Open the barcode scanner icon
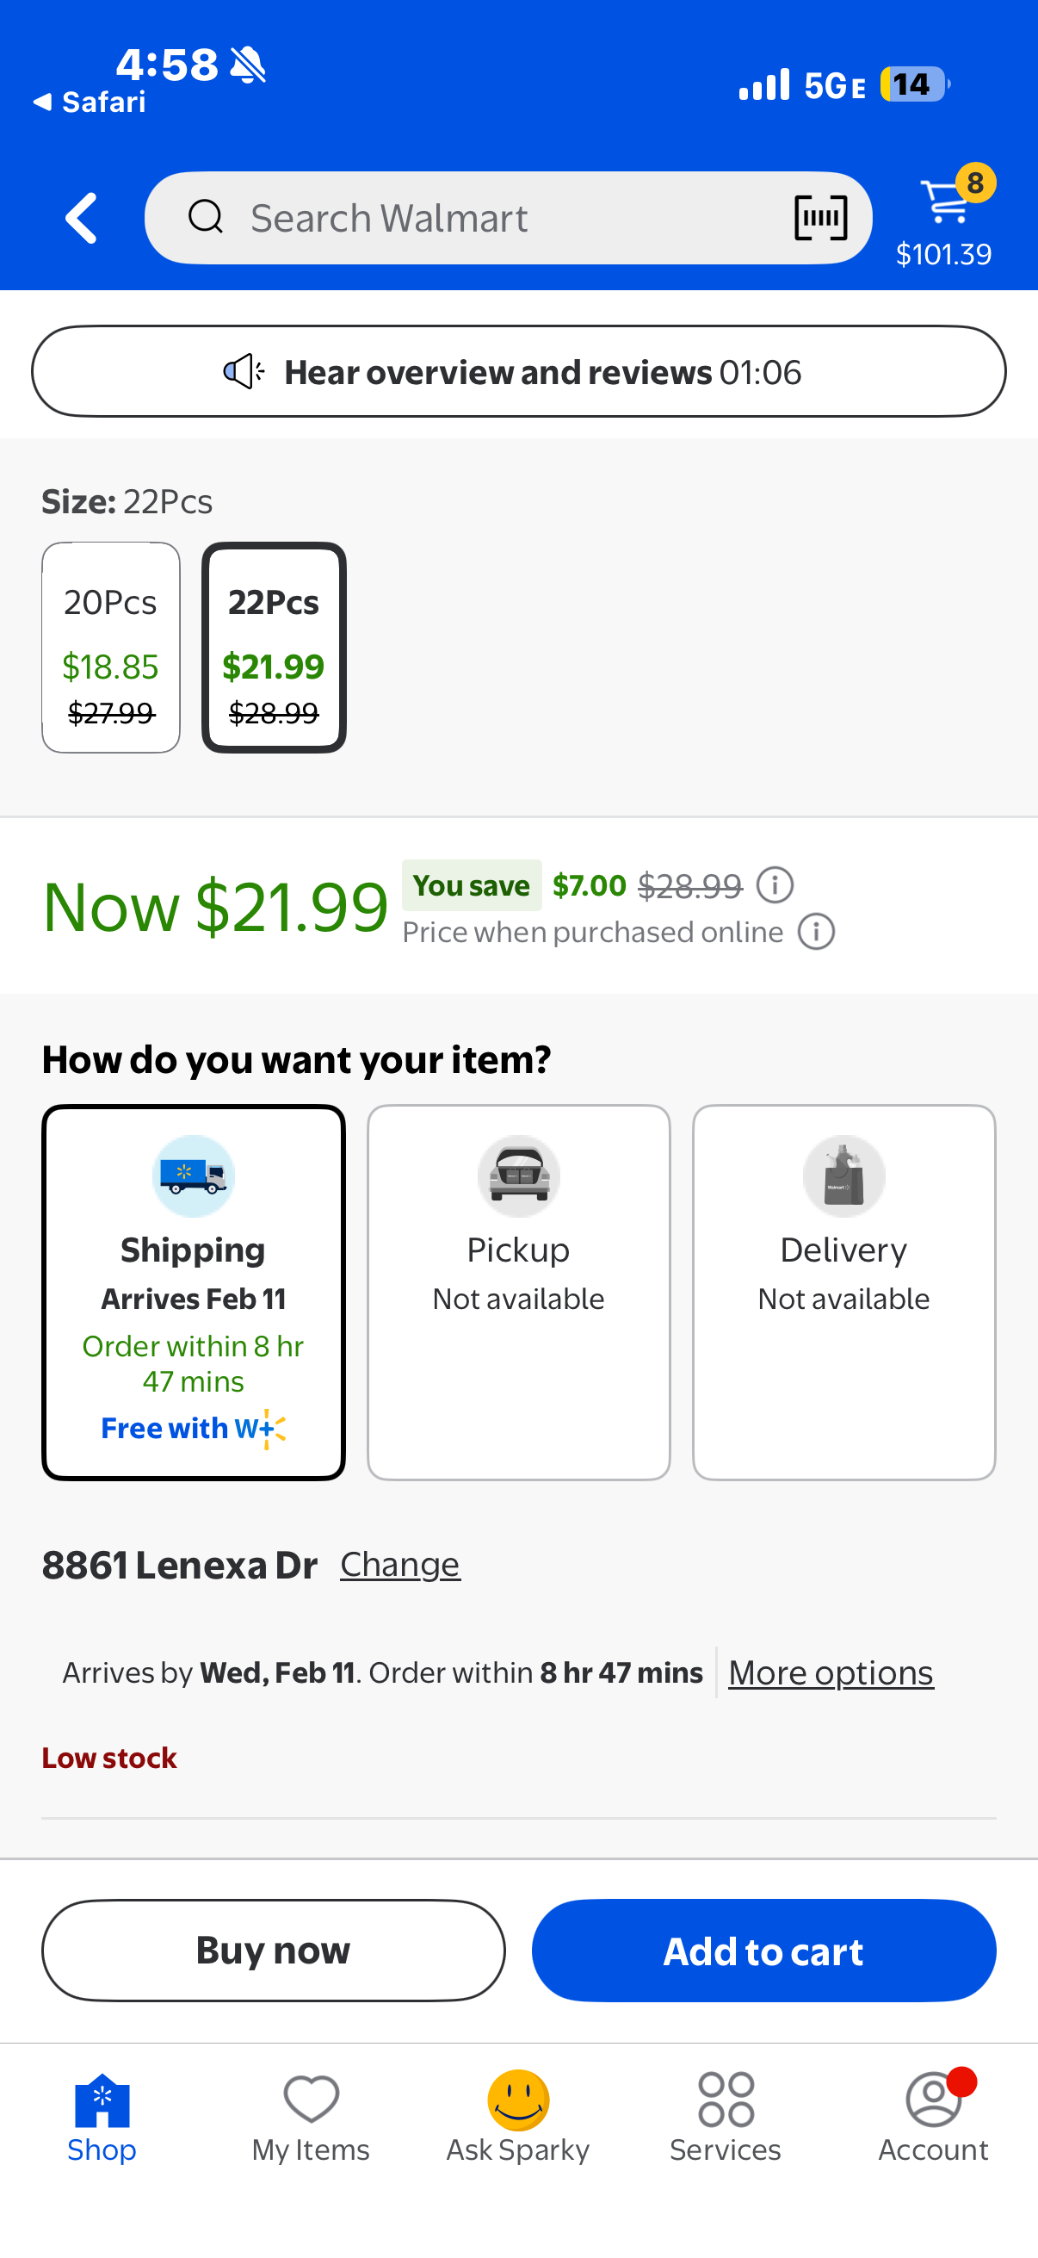Viewport: 1038px width, 2258px height. (x=820, y=217)
